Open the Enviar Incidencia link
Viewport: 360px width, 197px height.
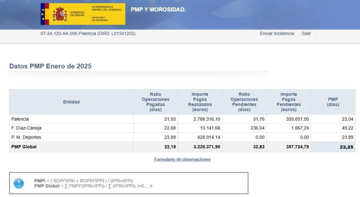(x=277, y=33)
